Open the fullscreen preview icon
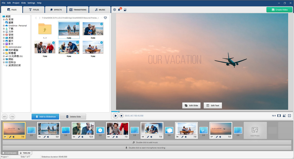The width and height of the screenshot is (294, 159). pos(289,116)
